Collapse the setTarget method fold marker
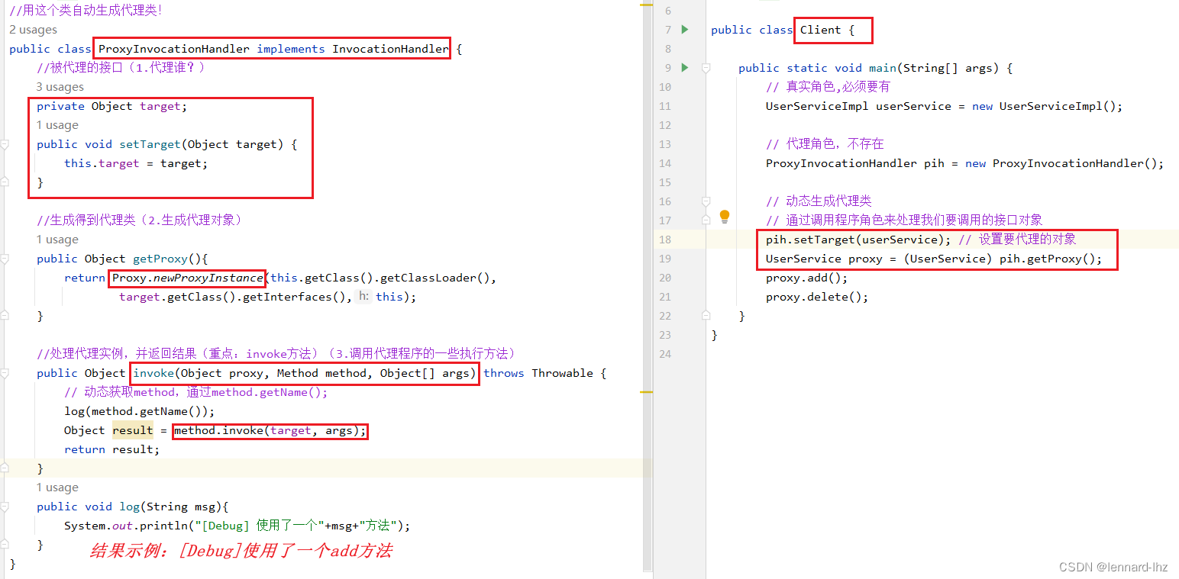The width and height of the screenshot is (1179, 579). [x=5, y=144]
